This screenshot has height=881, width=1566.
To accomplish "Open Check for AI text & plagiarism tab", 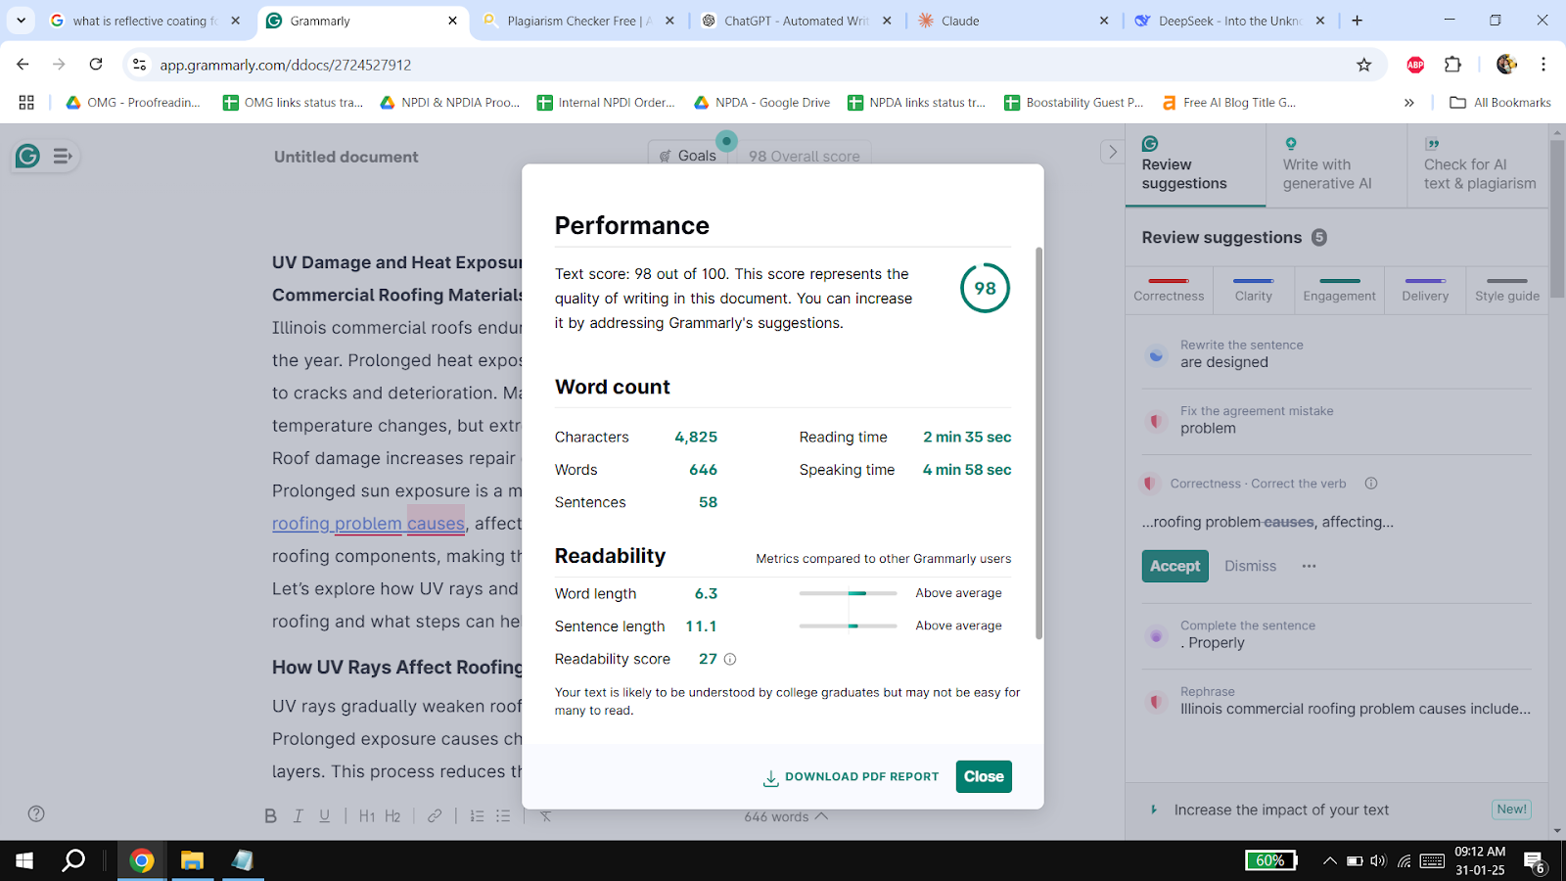I will pos(1478,164).
